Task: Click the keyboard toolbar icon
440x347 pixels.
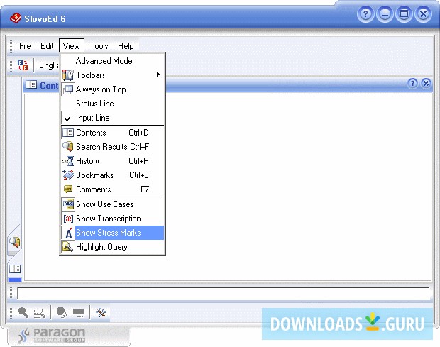Action: (x=78, y=313)
